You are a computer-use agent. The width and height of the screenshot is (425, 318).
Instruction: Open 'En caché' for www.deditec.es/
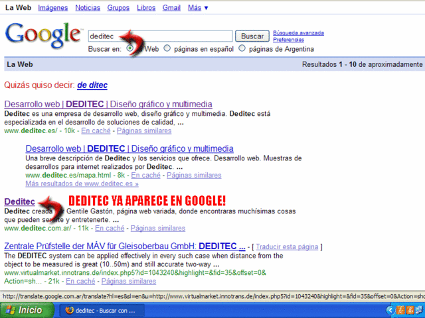[96, 131]
